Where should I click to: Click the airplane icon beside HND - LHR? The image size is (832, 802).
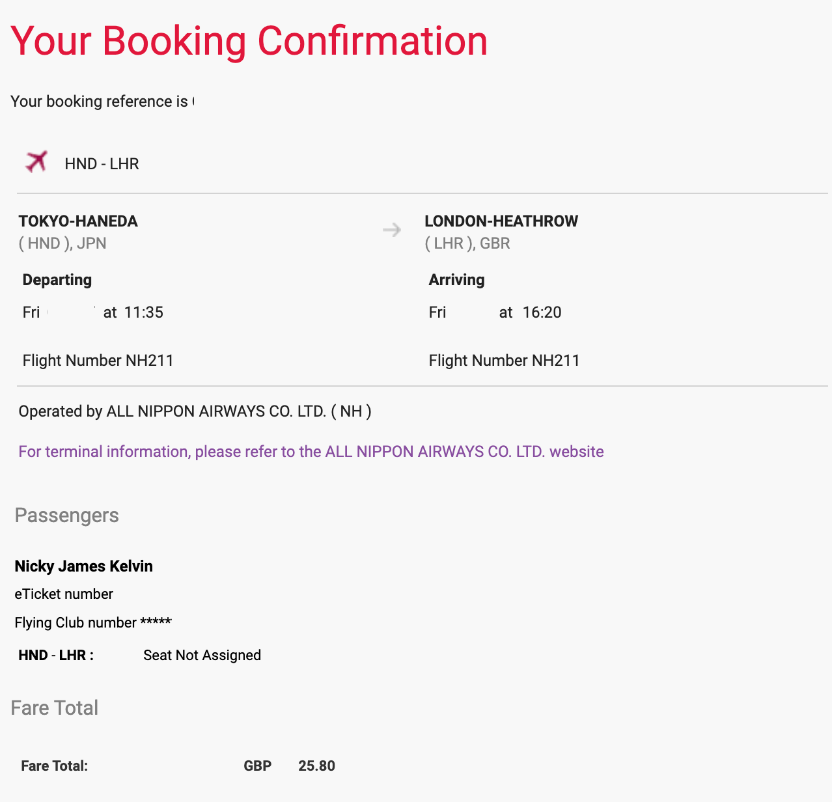tap(36, 161)
